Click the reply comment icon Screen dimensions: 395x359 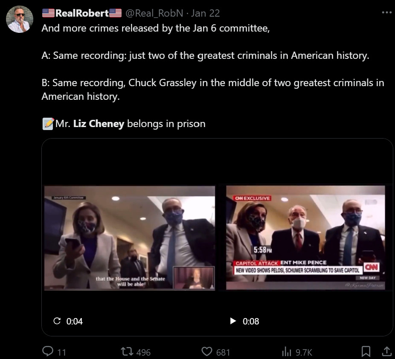(x=48, y=351)
